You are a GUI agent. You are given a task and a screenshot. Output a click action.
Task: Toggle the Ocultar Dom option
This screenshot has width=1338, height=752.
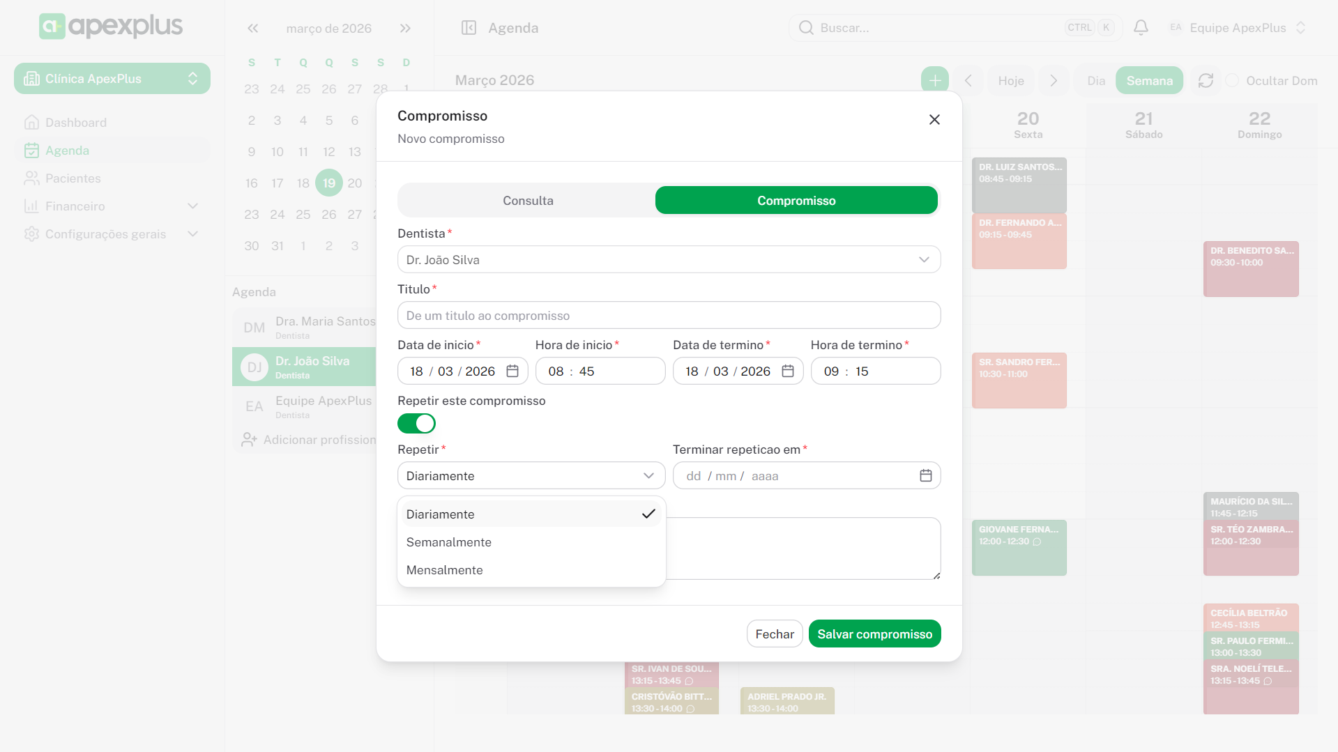click(1233, 81)
